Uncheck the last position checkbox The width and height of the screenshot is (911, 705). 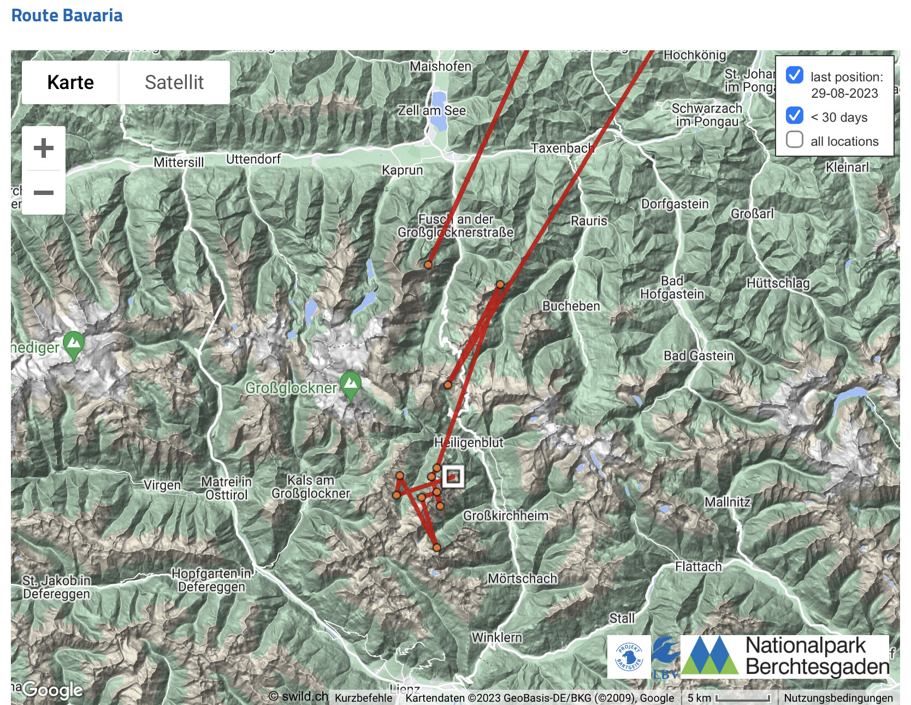(795, 75)
